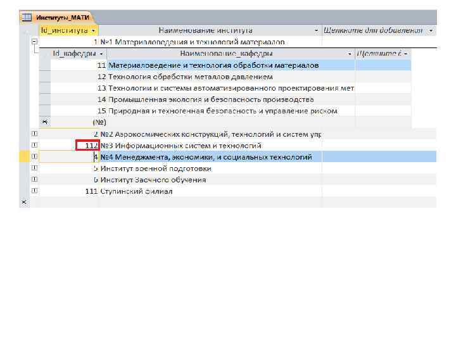456x342 pixels.
Task: Open subtable add-field column dropdown arrow
Action: coord(406,54)
